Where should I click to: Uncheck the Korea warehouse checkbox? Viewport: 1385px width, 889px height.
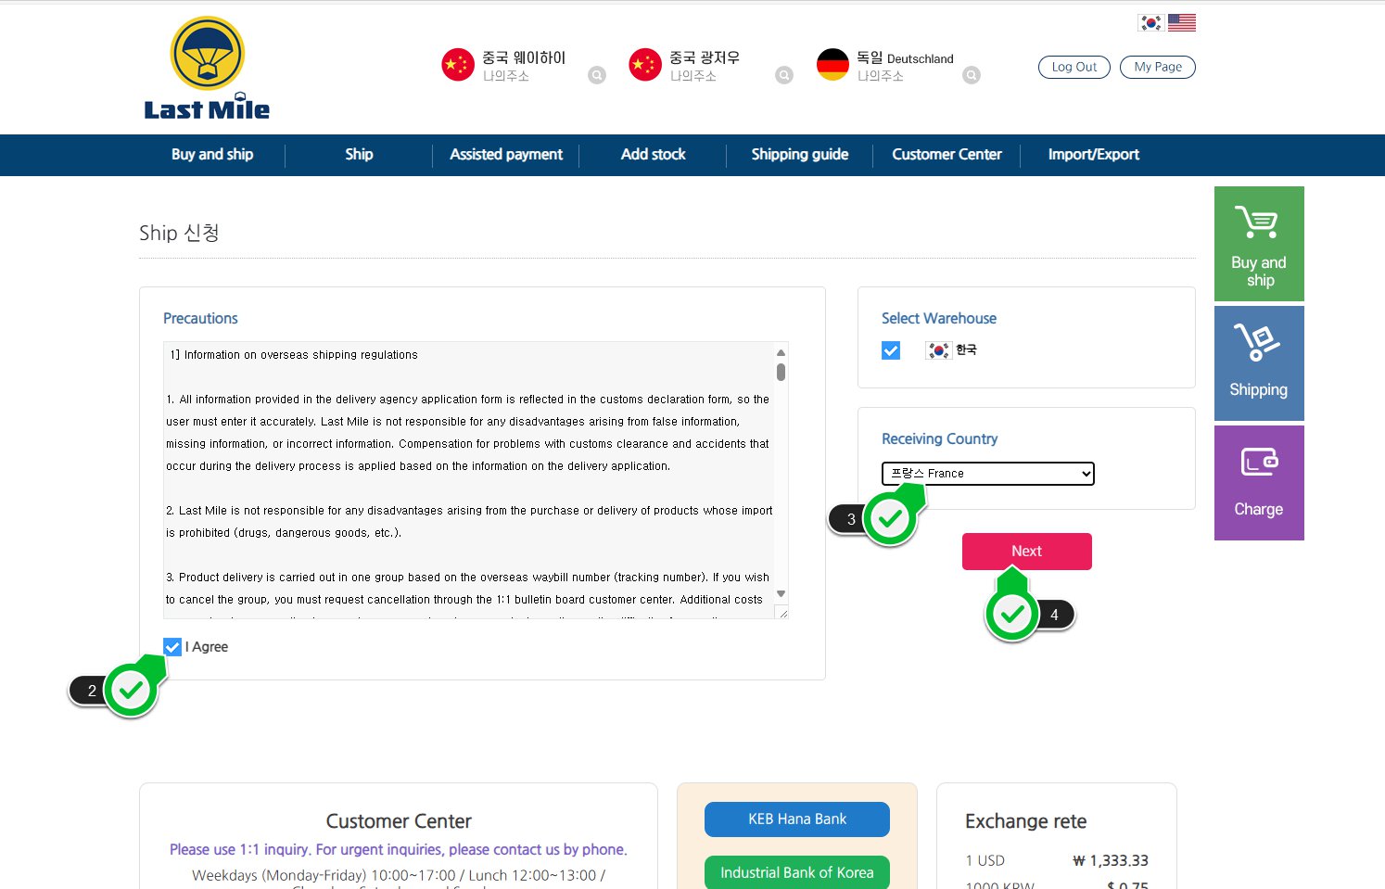(x=891, y=350)
